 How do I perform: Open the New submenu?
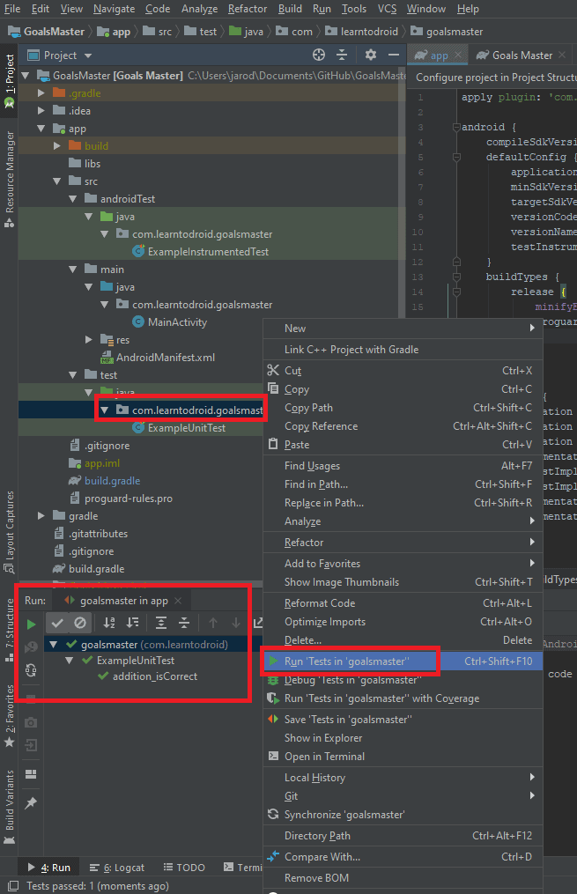point(403,329)
